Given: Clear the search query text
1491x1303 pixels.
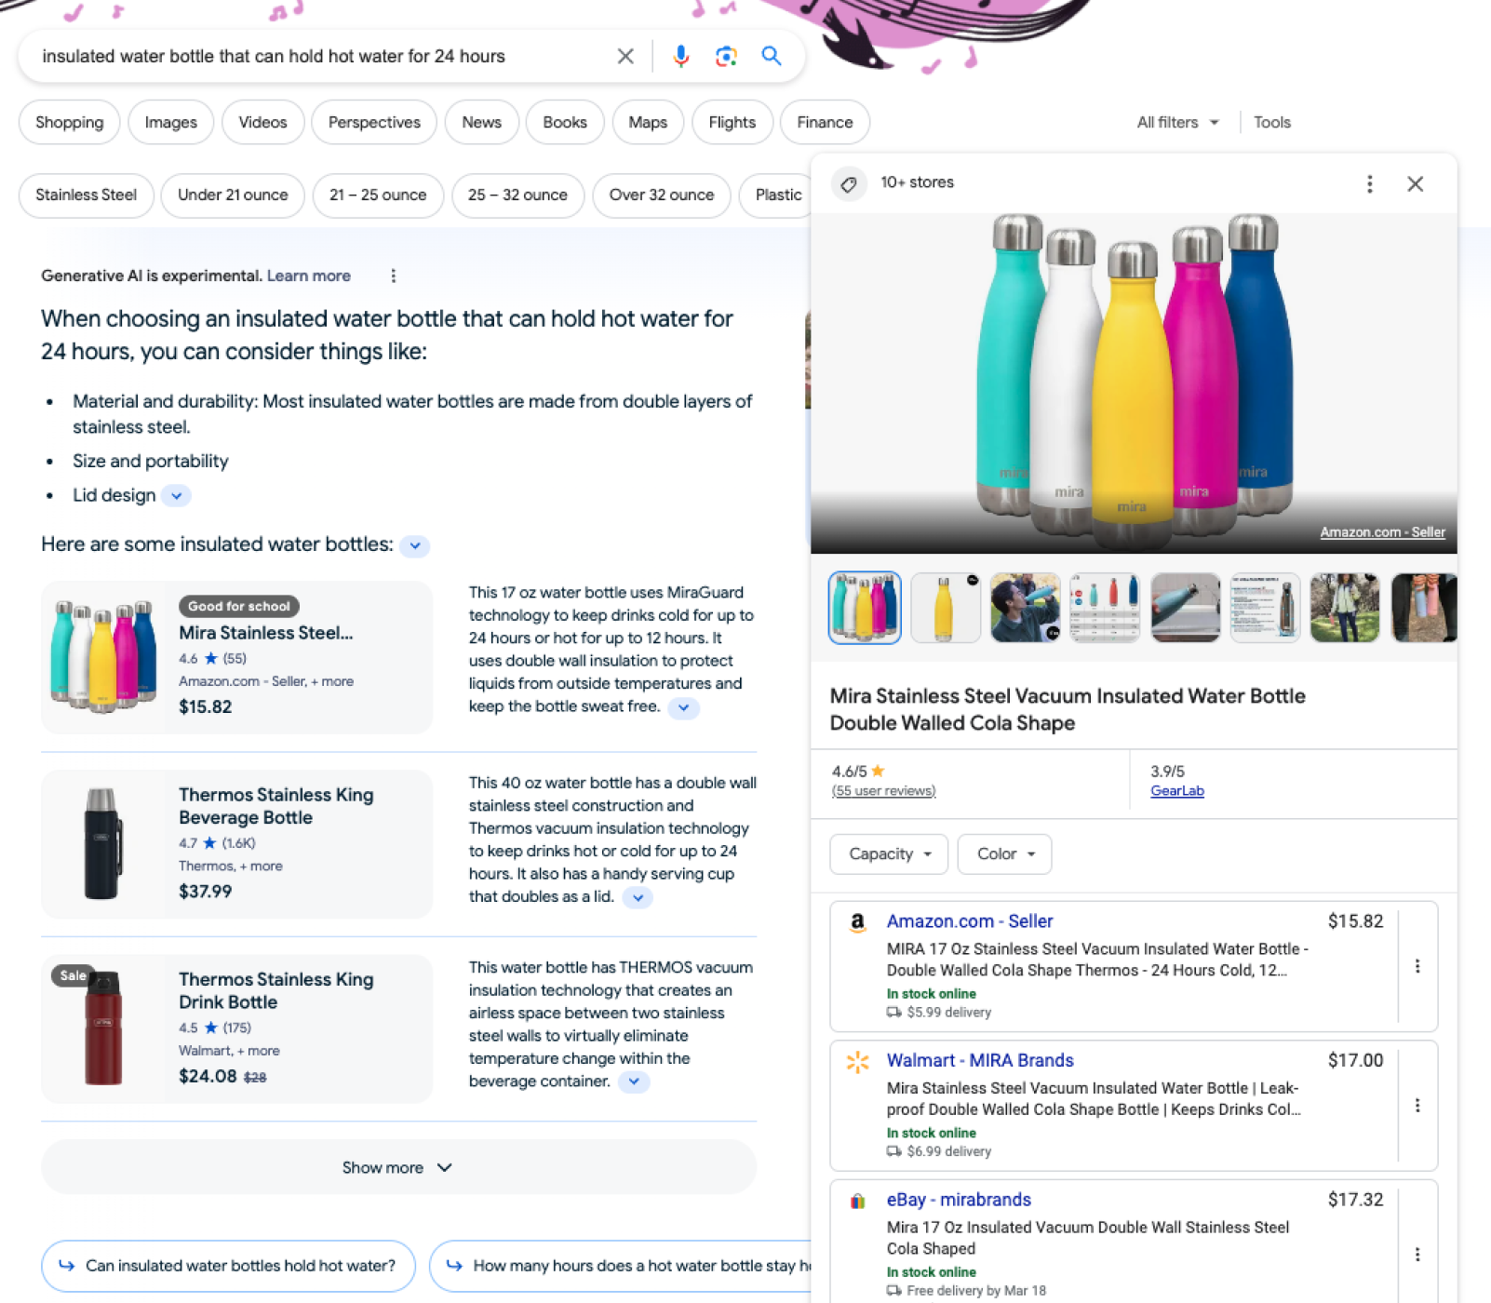Looking at the screenshot, I should [x=625, y=57].
